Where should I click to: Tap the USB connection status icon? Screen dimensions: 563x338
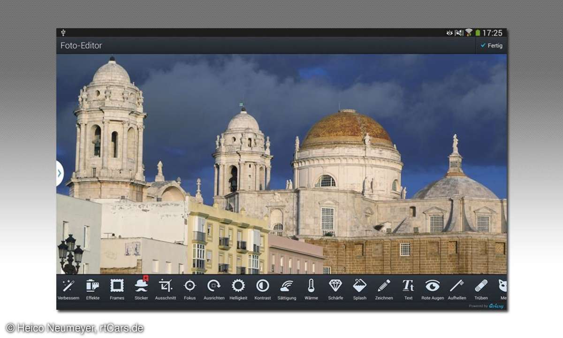(63, 33)
